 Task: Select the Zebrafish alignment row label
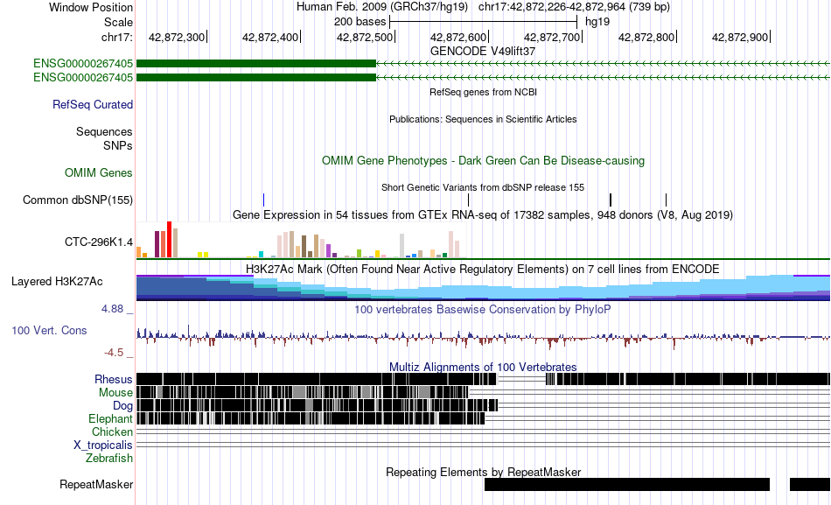[x=109, y=458]
